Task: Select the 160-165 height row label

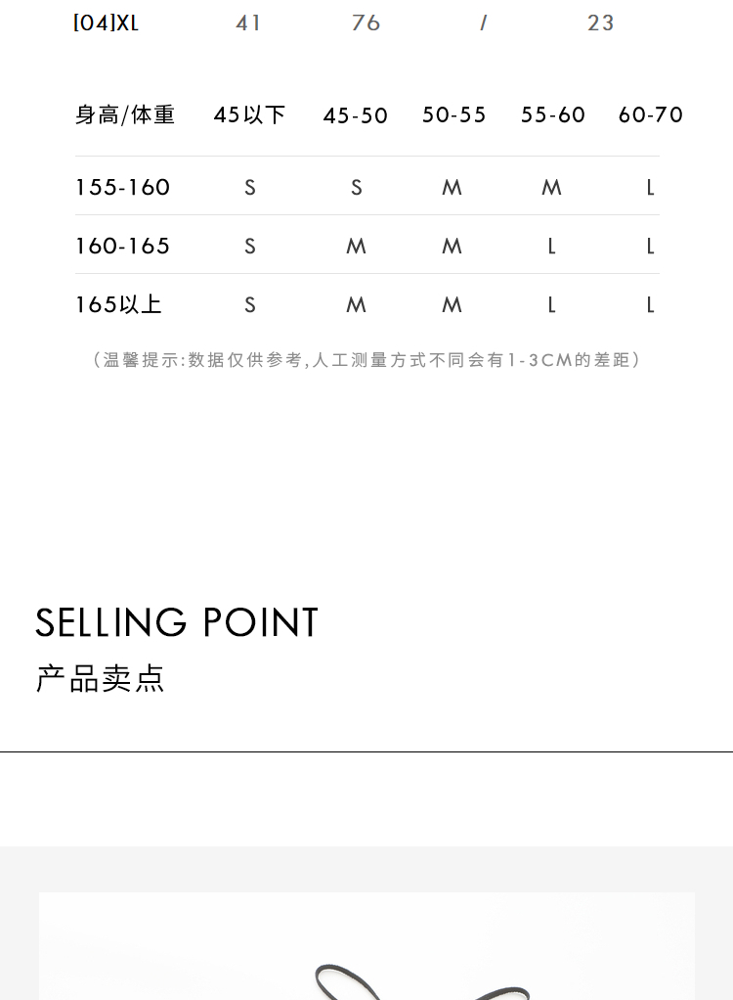Action: tap(123, 246)
